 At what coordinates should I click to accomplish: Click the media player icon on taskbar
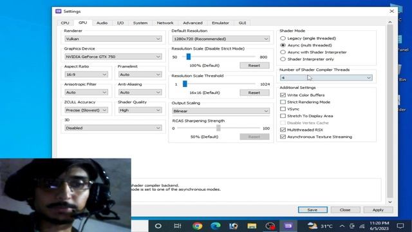coord(233,226)
